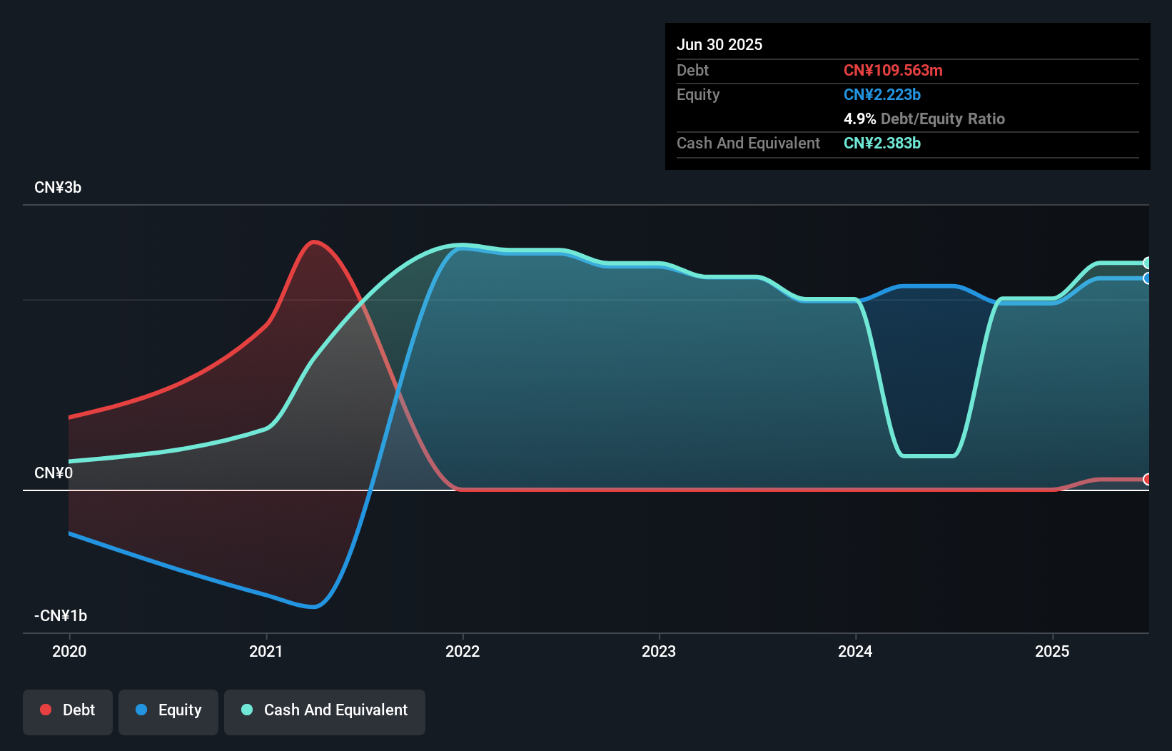Select the cash endpoint marker on right edge
The height and width of the screenshot is (751, 1172).
click(1147, 263)
